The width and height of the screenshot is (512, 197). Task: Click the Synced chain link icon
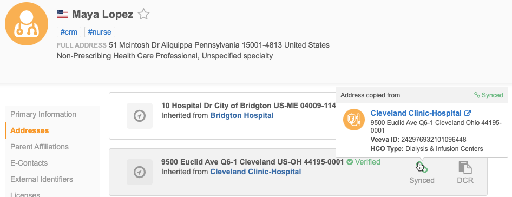click(x=422, y=167)
